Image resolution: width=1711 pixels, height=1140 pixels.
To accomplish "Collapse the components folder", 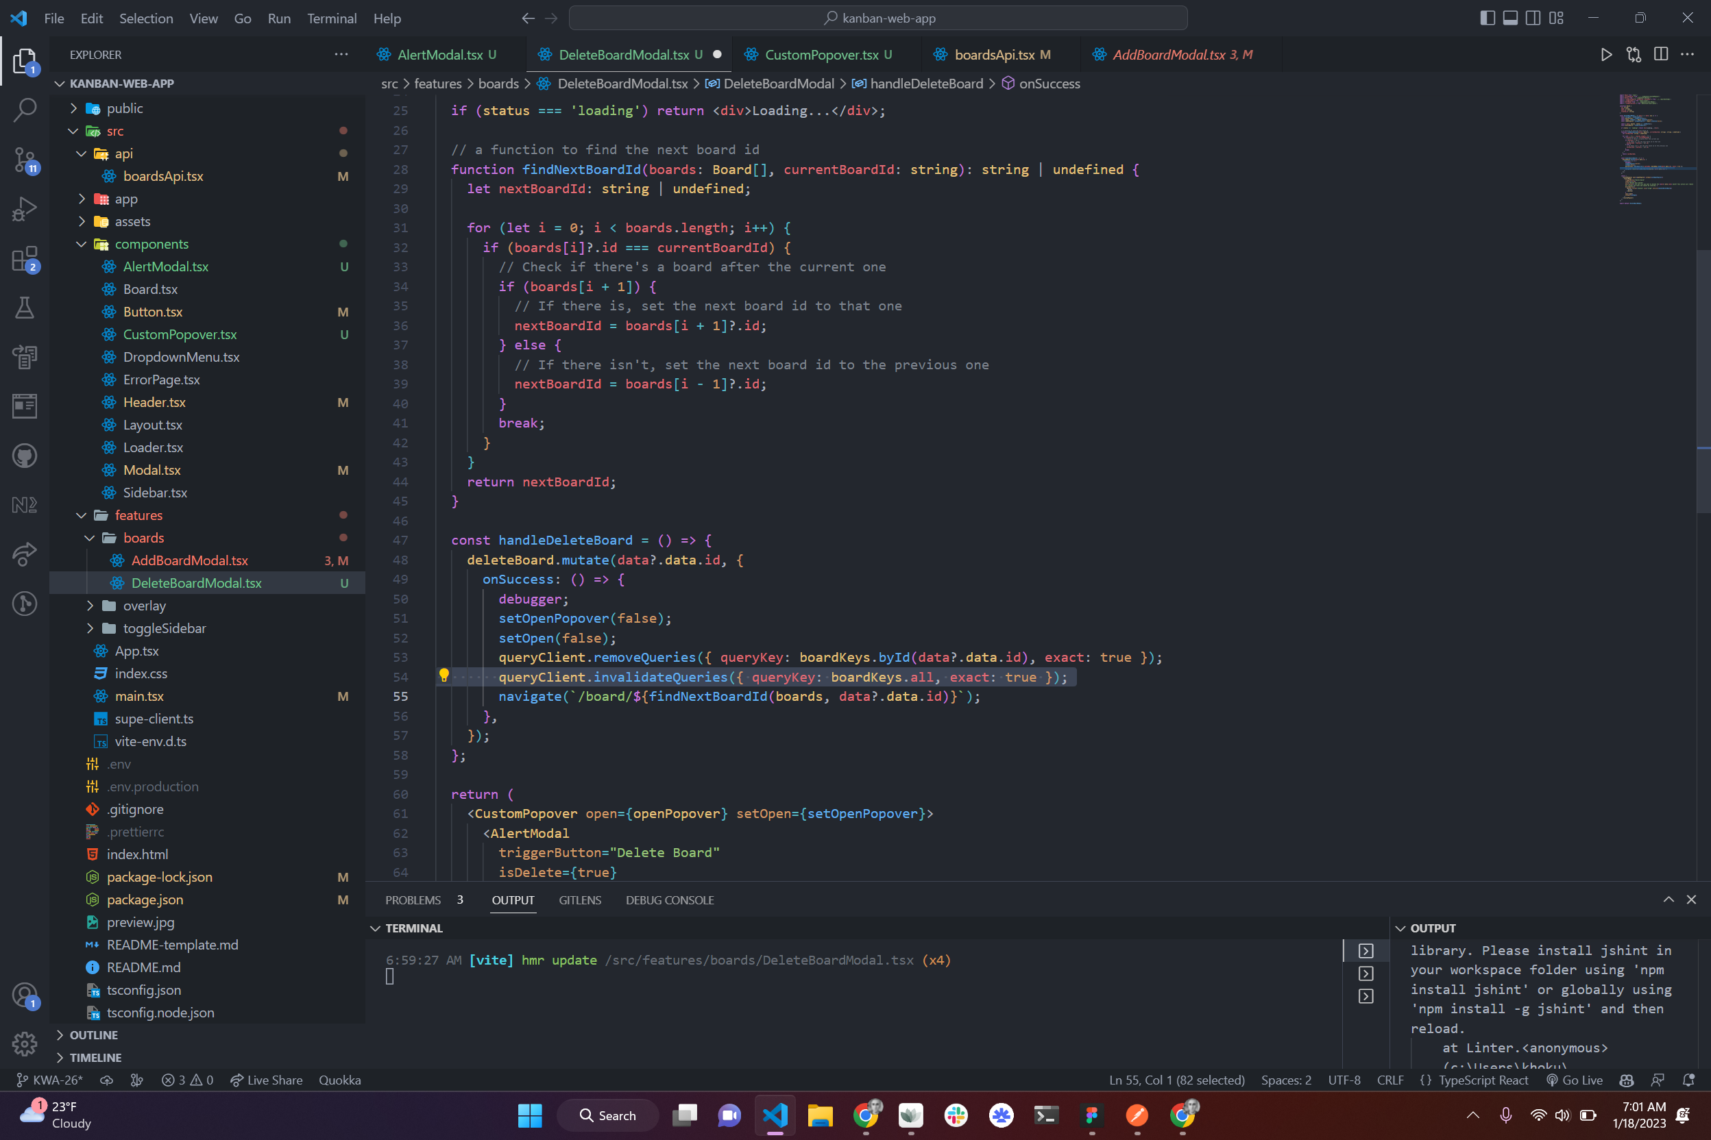I will click(151, 245).
